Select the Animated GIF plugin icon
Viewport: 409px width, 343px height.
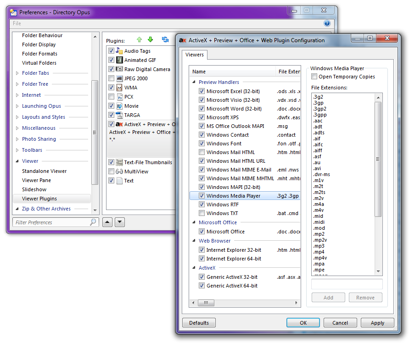point(119,60)
